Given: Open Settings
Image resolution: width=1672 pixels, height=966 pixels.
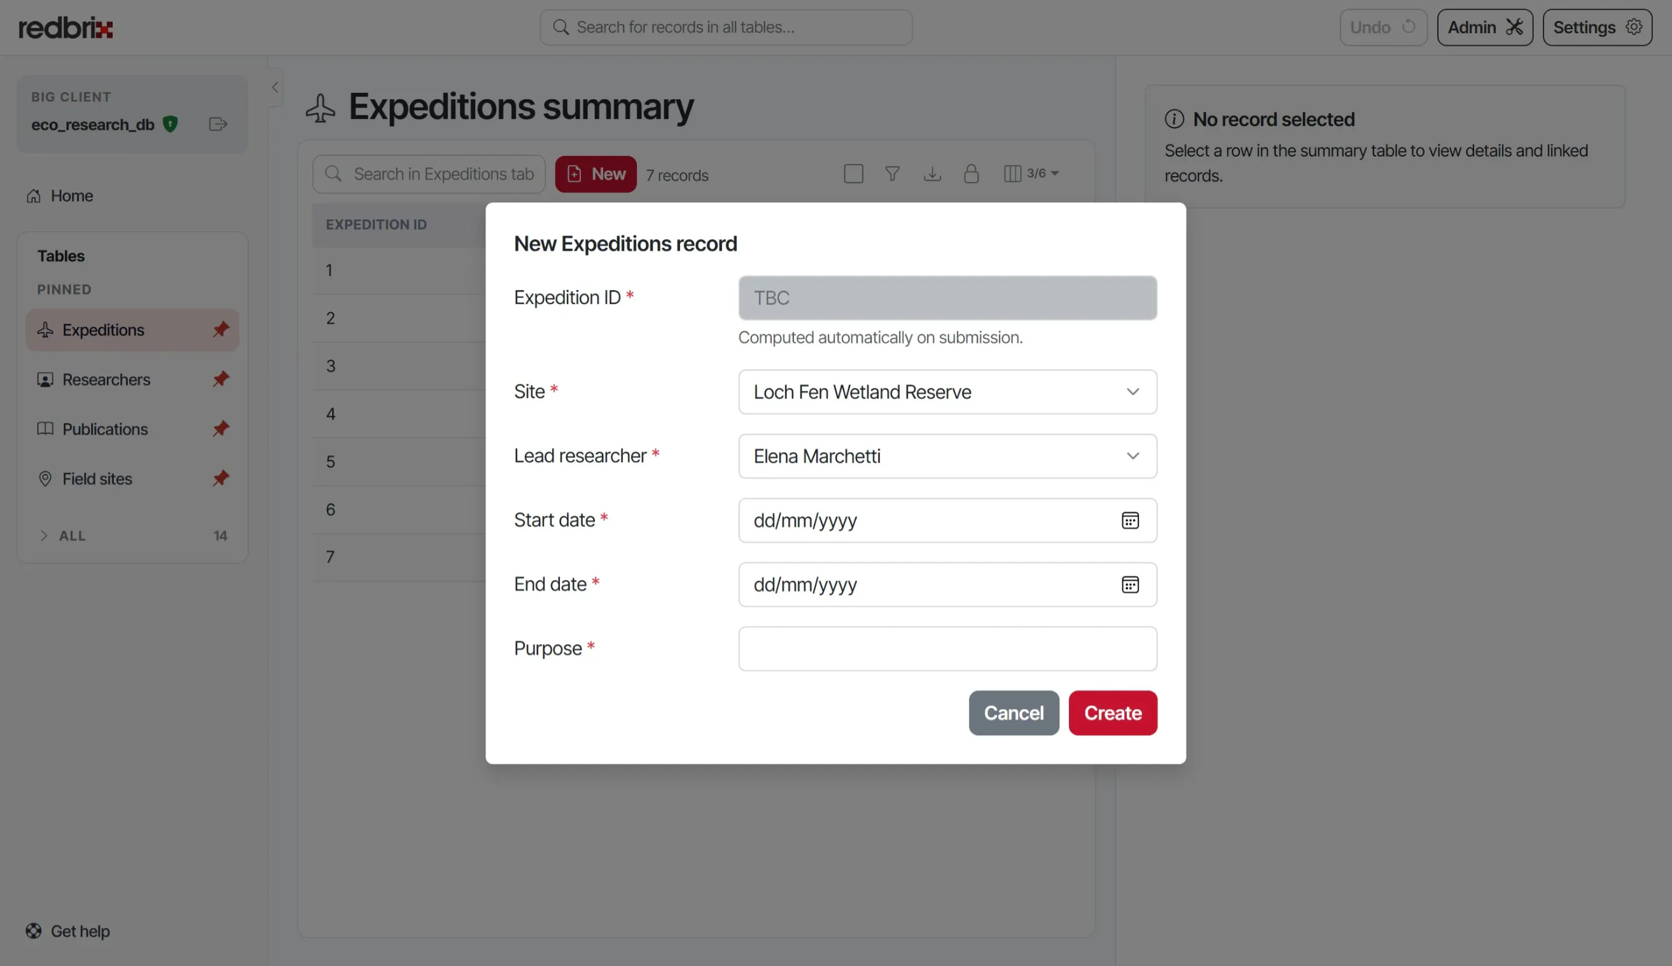Looking at the screenshot, I should [1597, 27].
